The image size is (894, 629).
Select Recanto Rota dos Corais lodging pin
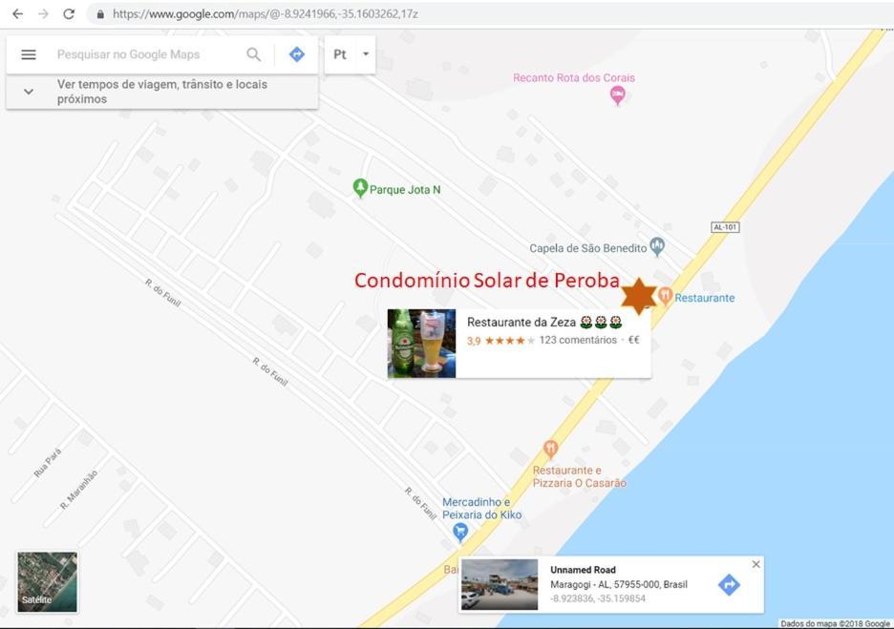pos(617,94)
